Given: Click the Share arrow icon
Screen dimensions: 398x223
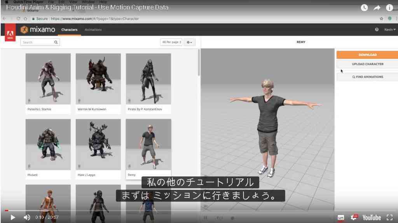Looking at the screenshot, I should click(377, 8).
